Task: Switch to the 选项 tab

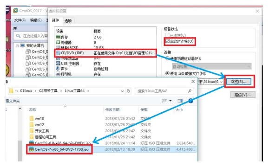Action: pyautogui.click(x=68, y=21)
